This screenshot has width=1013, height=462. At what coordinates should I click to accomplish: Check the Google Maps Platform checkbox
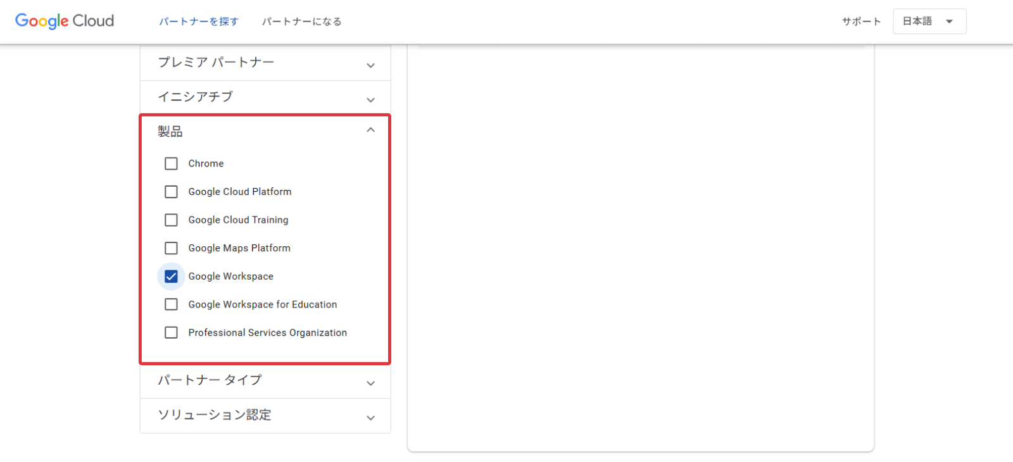coord(171,248)
